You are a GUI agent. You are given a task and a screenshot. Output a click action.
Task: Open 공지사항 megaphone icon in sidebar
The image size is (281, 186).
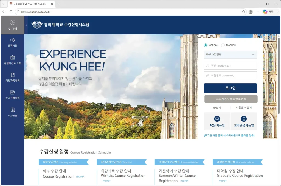[x=13, y=40]
